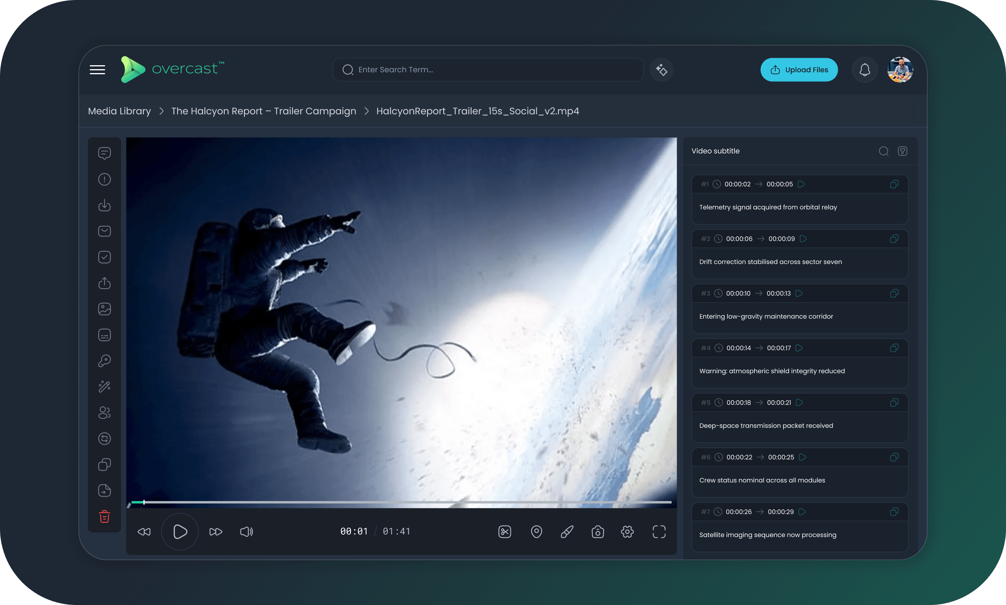
Task: Open the subtitle filter icon
Action: (x=902, y=151)
